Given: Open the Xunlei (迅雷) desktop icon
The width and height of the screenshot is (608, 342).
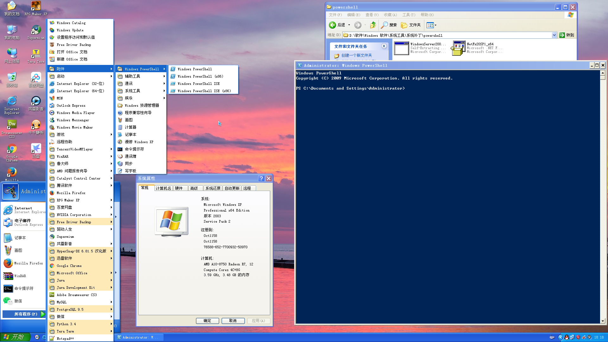Looking at the screenshot, I should [x=36, y=151].
